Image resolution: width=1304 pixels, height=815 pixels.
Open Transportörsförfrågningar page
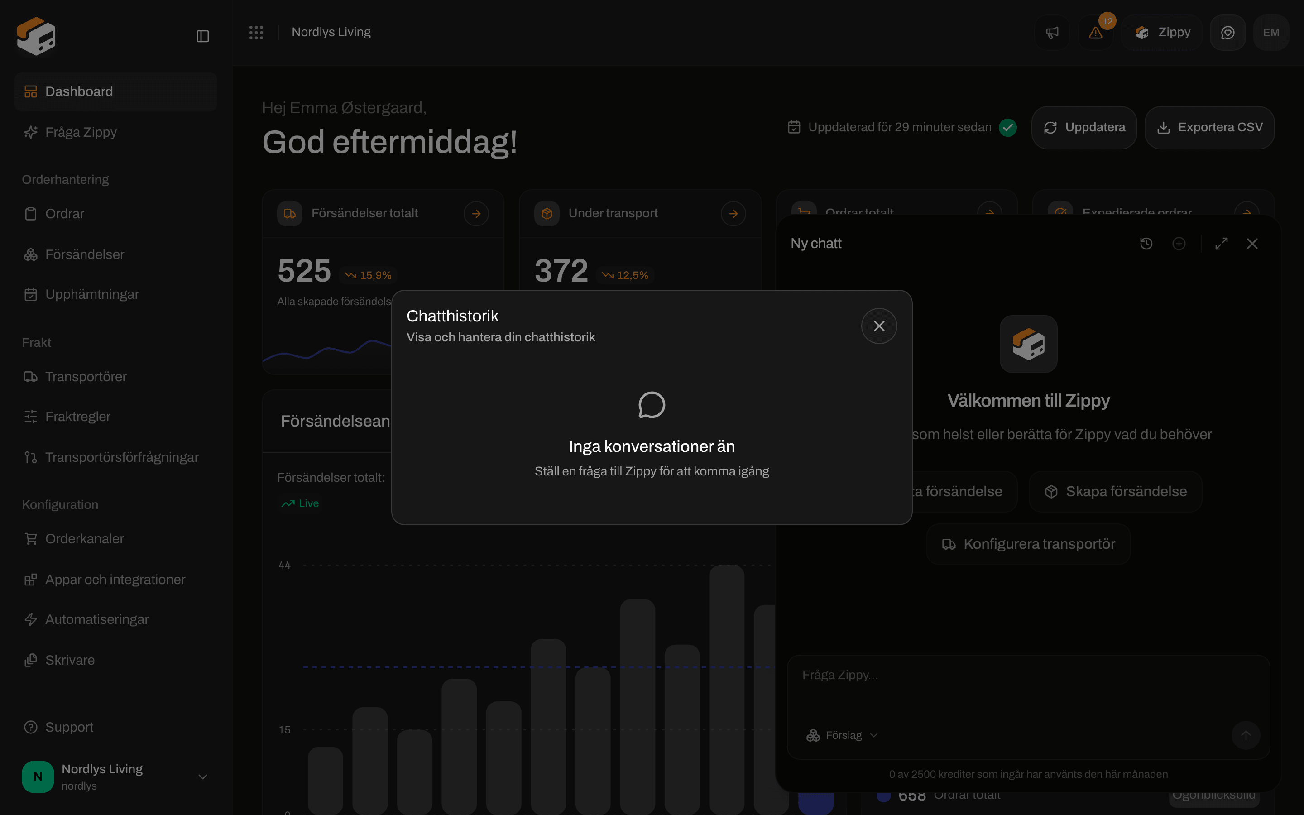[116, 457]
